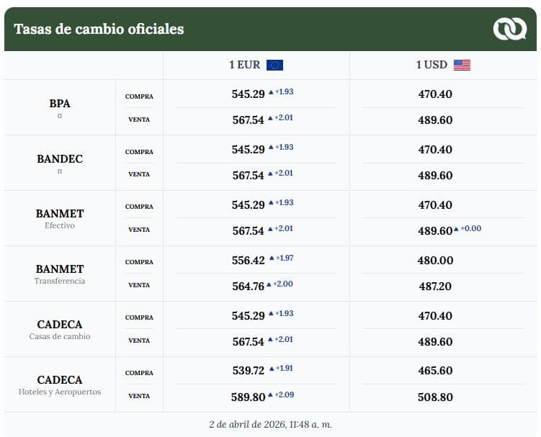Click the up arrow next to 589.80
Screen dimensions: 541x437
point(270,395)
